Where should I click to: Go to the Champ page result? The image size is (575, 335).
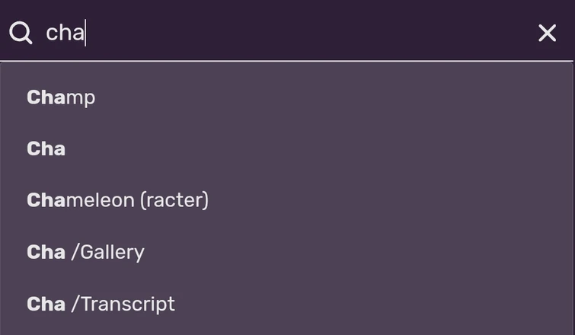61,97
